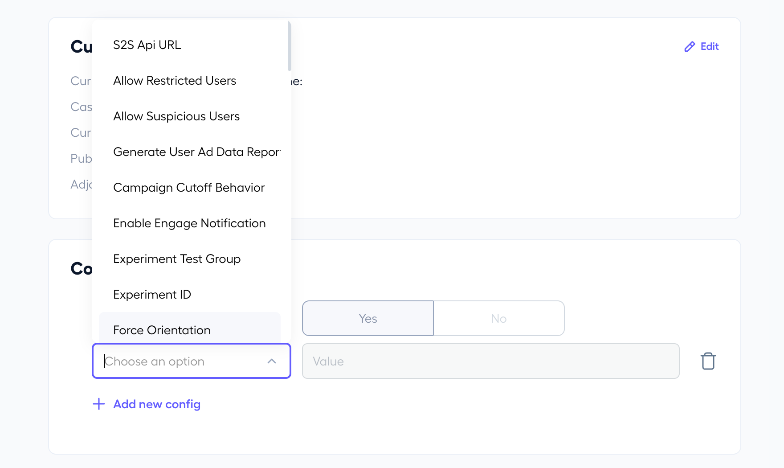Screen dimensions: 784x468
Task: Pick Allow Suspicious Users from list
Action: point(190,116)
